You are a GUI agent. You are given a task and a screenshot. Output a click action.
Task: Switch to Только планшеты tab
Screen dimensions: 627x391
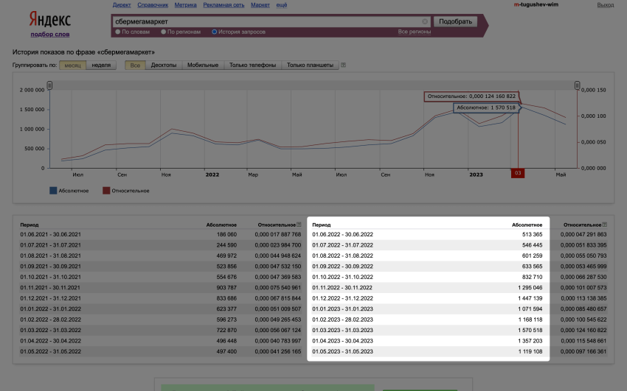(310, 65)
